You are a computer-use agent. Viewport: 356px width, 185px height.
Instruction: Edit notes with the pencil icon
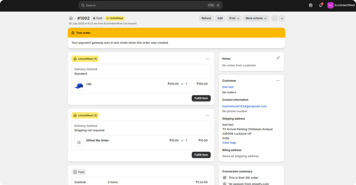278,58
